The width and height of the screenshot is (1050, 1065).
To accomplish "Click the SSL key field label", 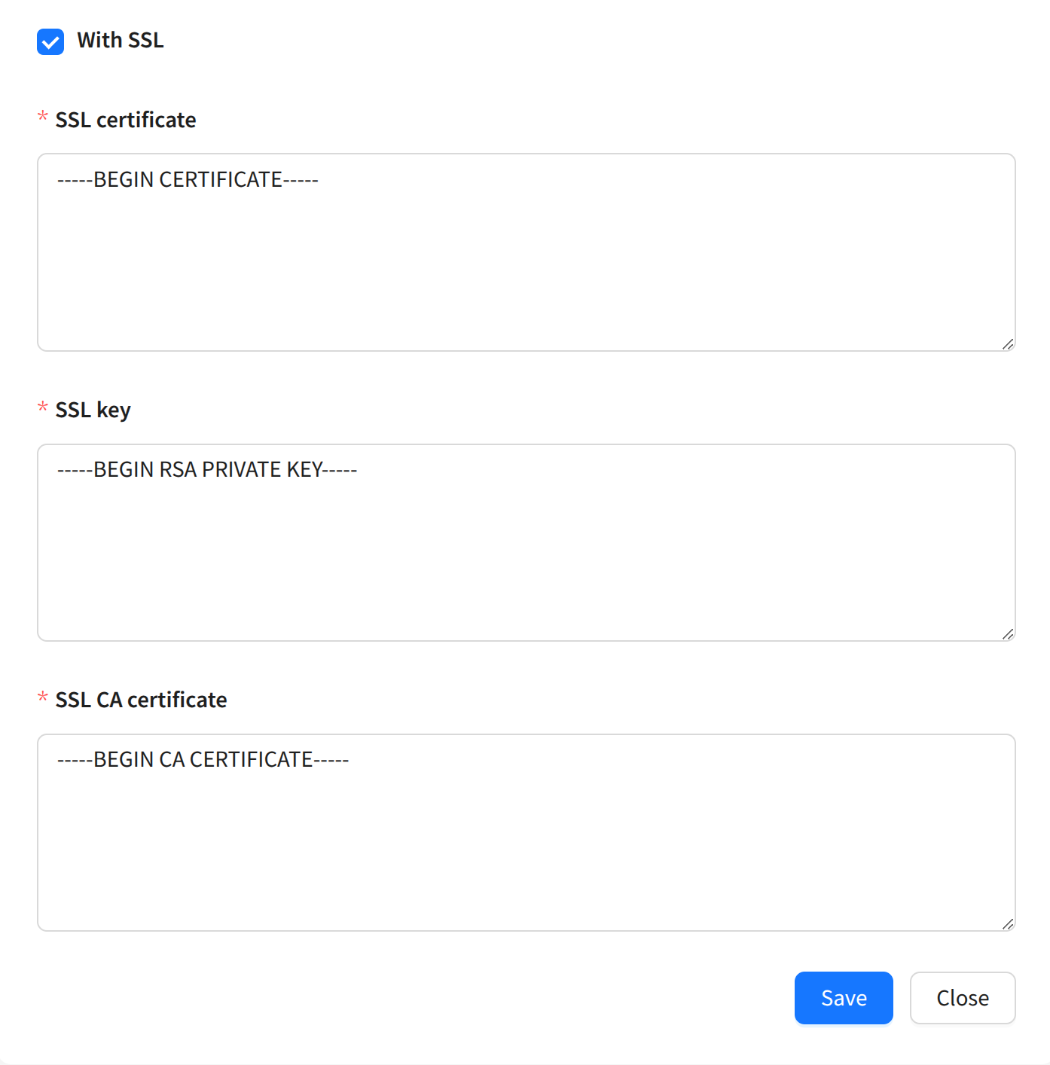I will [x=93, y=410].
